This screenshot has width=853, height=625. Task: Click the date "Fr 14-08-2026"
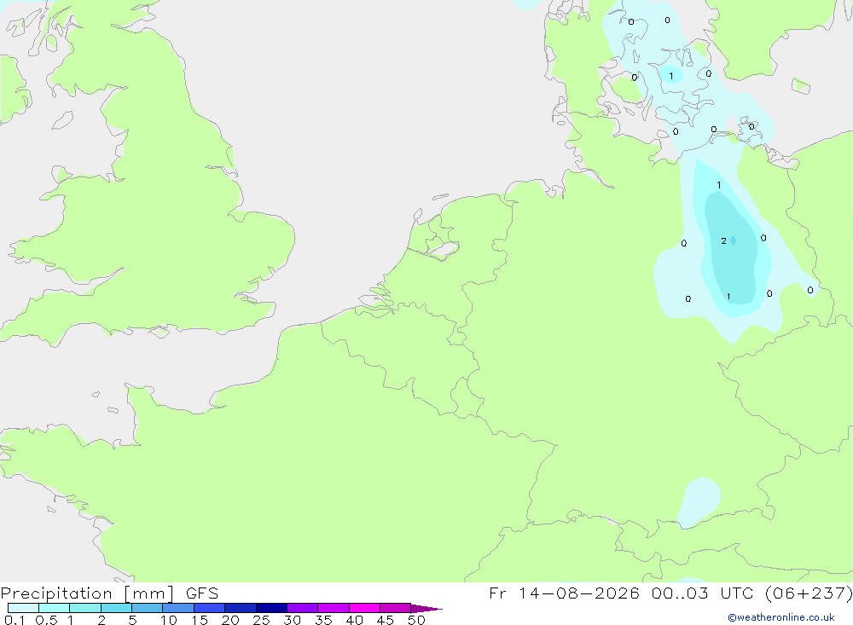565,593
